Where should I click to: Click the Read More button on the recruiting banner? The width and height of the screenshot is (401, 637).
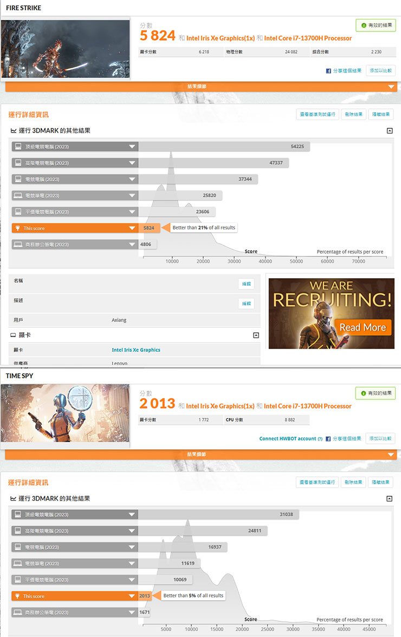pos(363,327)
